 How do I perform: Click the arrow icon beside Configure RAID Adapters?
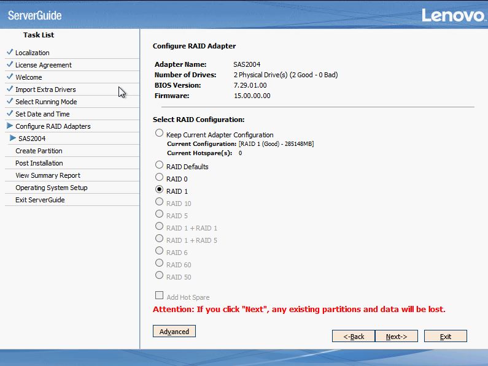(10, 126)
